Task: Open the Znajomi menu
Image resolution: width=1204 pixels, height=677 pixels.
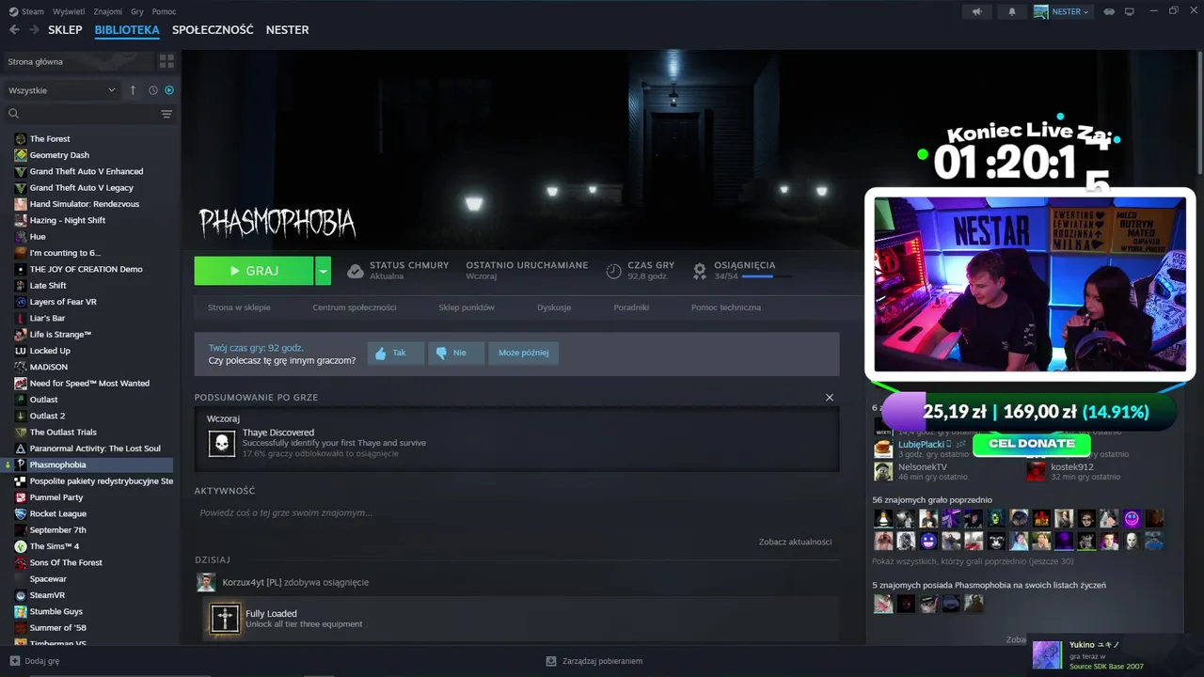Action: (x=107, y=11)
